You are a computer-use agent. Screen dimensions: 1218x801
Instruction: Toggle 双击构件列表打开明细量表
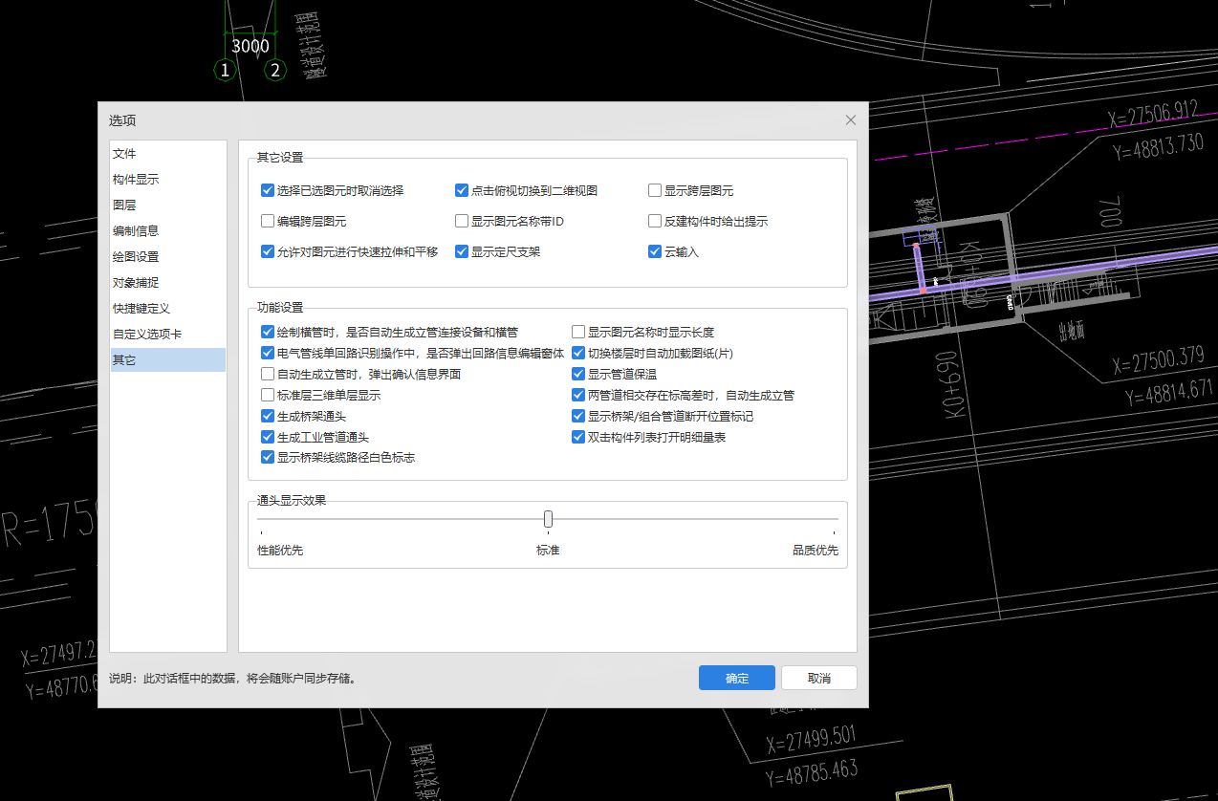pyautogui.click(x=578, y=437)
